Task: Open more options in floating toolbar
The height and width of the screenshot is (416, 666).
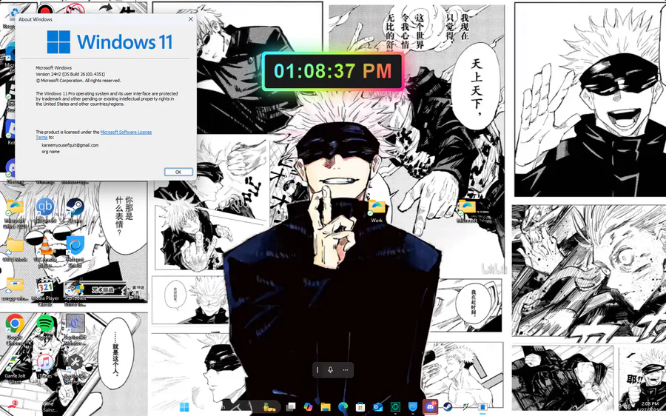Action: (x=346, y=369)
